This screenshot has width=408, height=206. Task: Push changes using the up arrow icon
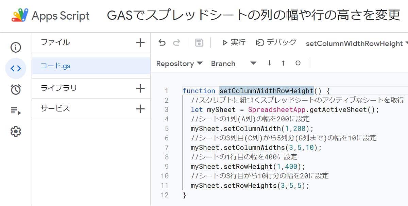283,63
